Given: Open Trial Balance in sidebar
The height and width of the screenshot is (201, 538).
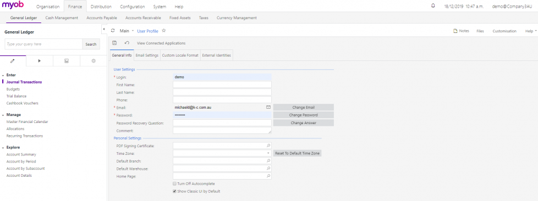Looking at the screenshot, I should coord(17,96).
